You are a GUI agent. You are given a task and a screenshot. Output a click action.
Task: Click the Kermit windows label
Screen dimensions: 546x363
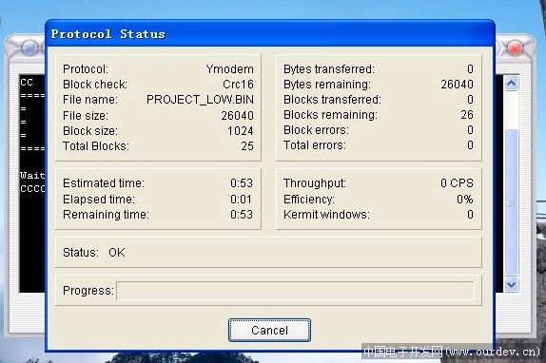[326, 215]
